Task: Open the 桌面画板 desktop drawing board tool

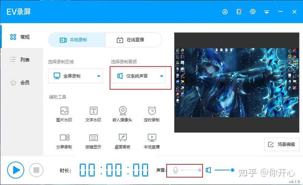Action: pyautogui.click(x=123, y=141)
